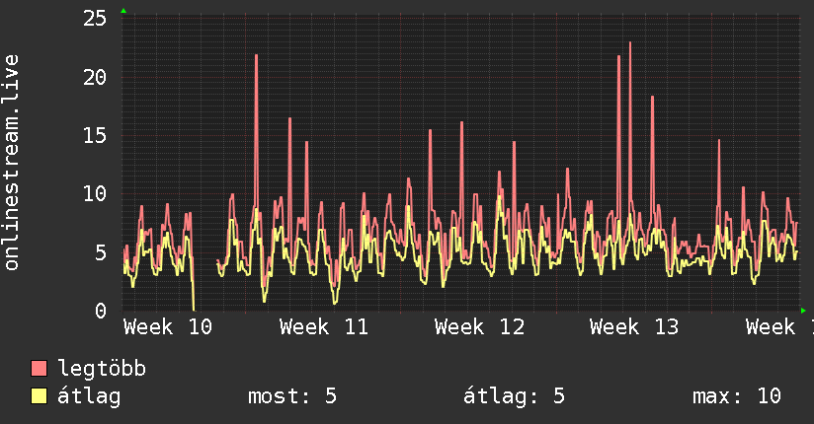814x424 pixels.
Task: Click the 'átlag: 5' statistic value
Action: coord(514,396)
